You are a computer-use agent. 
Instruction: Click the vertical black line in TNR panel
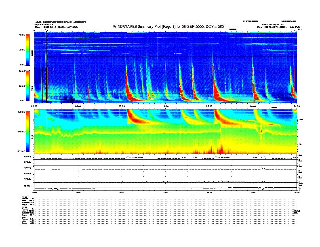(47, 132)
